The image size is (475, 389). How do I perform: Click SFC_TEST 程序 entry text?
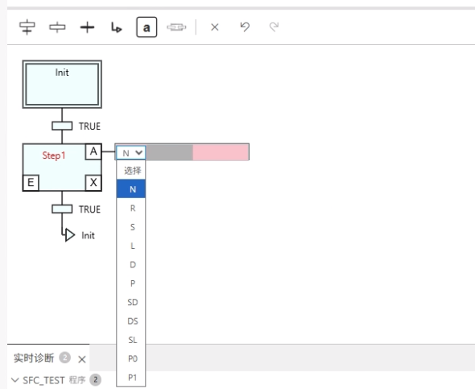(54, 380)
